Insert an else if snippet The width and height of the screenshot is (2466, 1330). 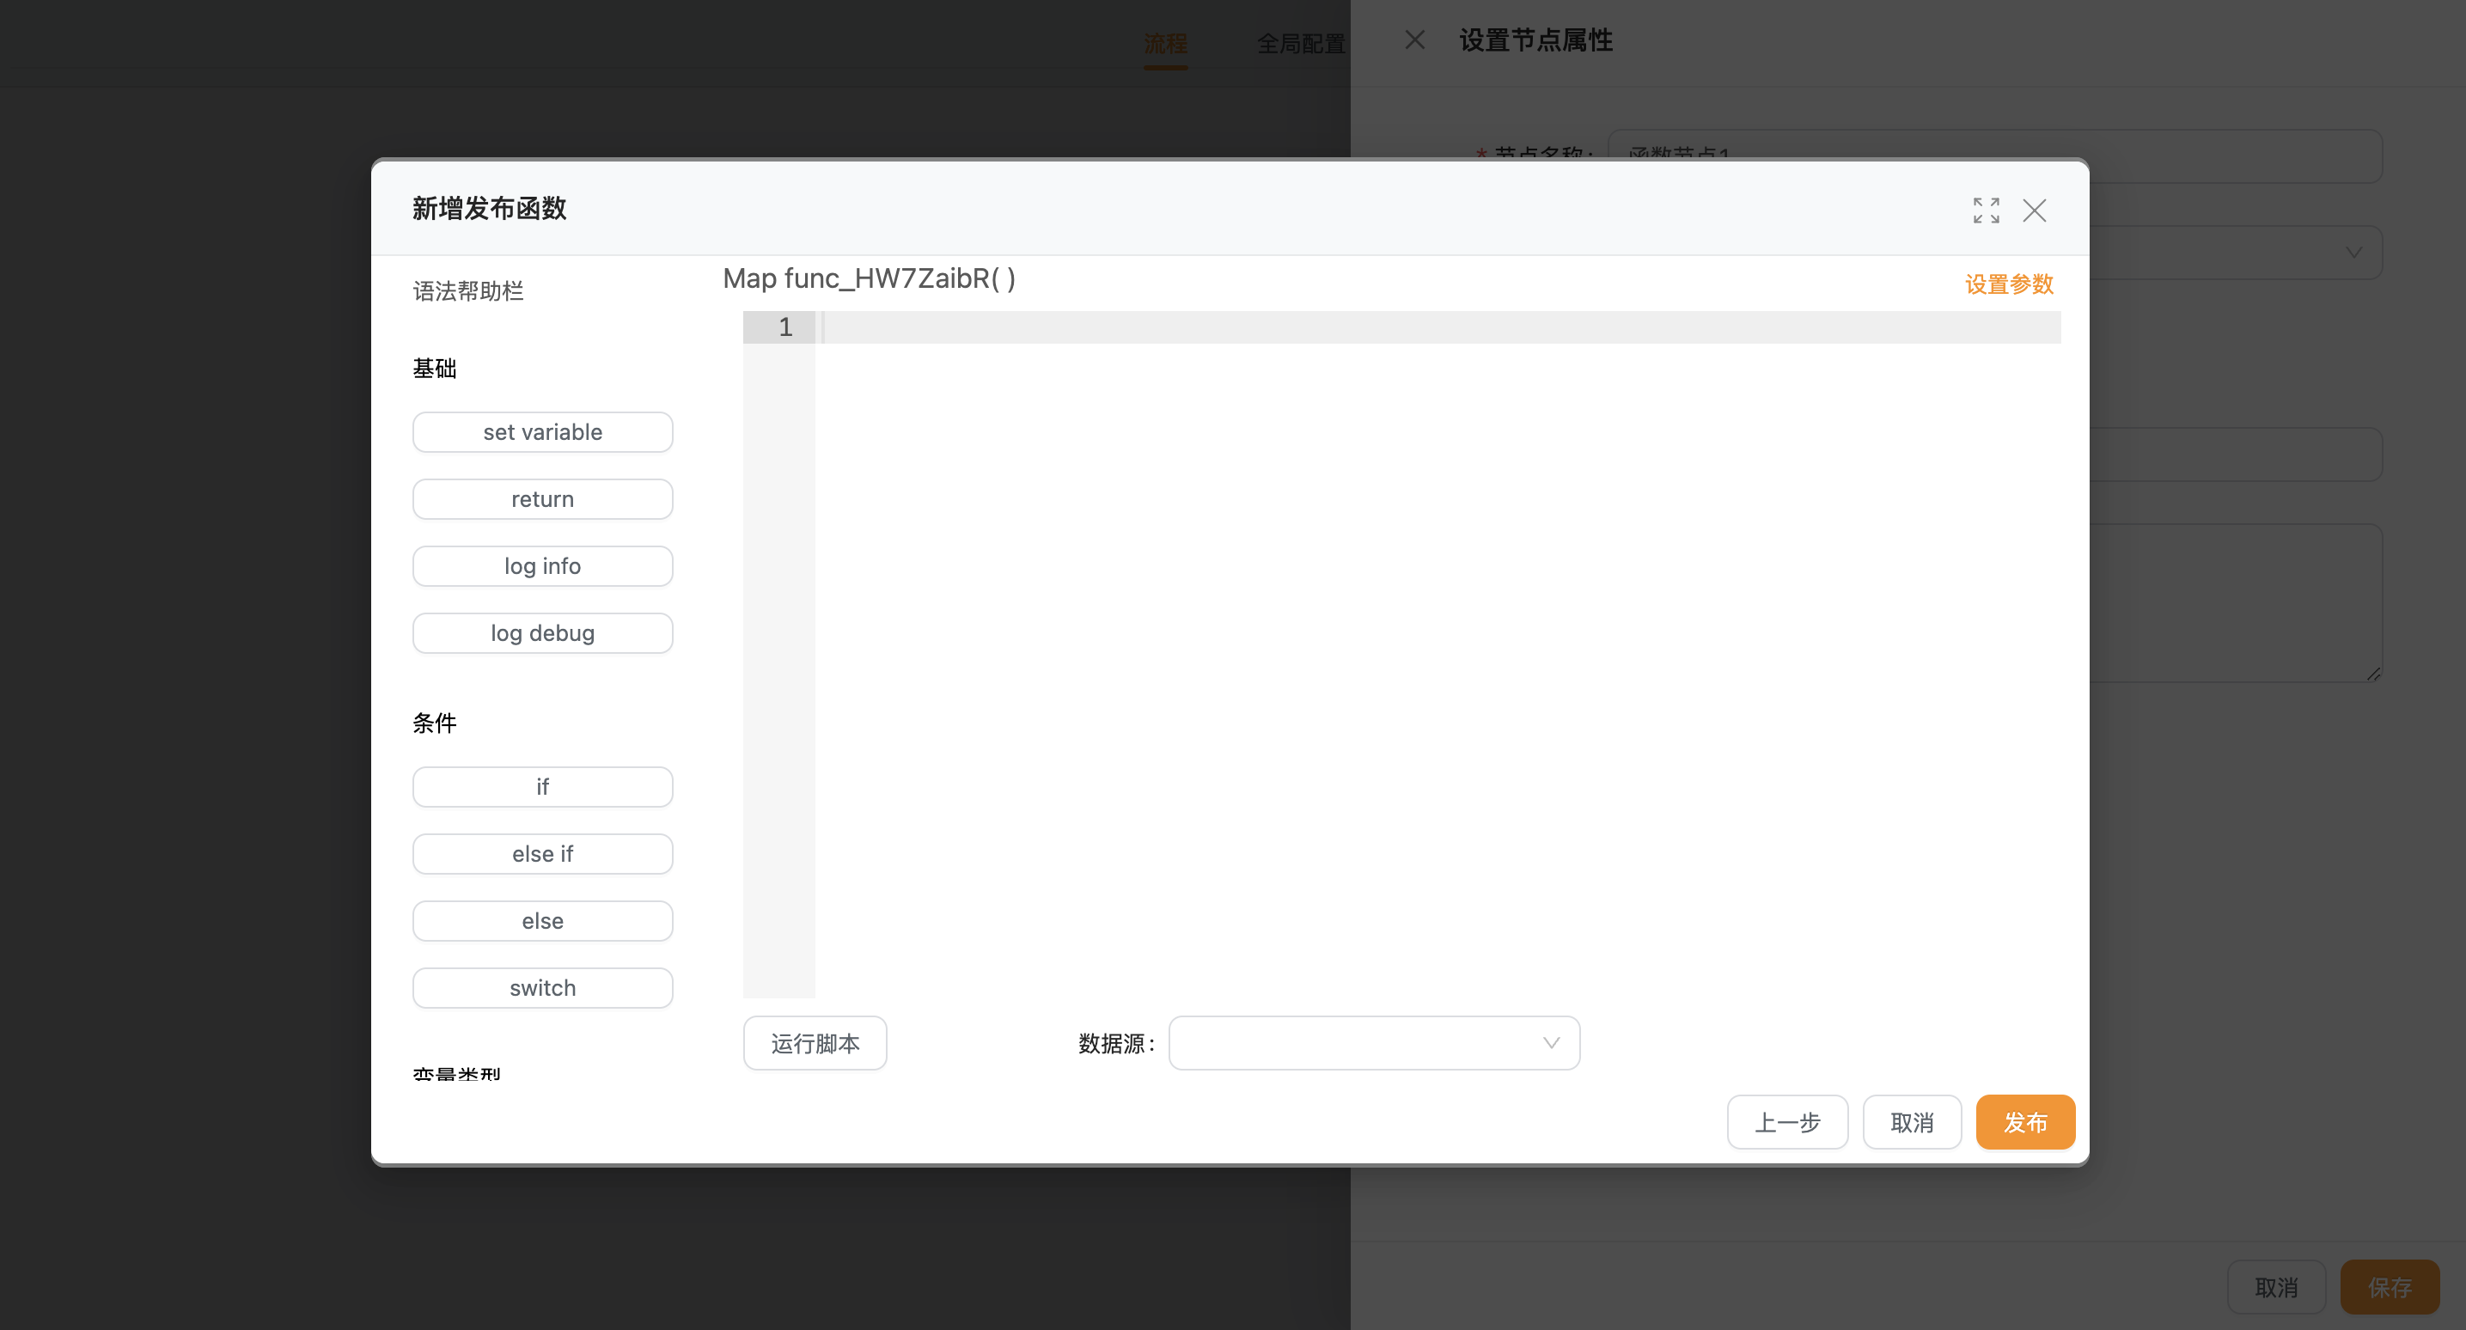(x=543, y=853)
